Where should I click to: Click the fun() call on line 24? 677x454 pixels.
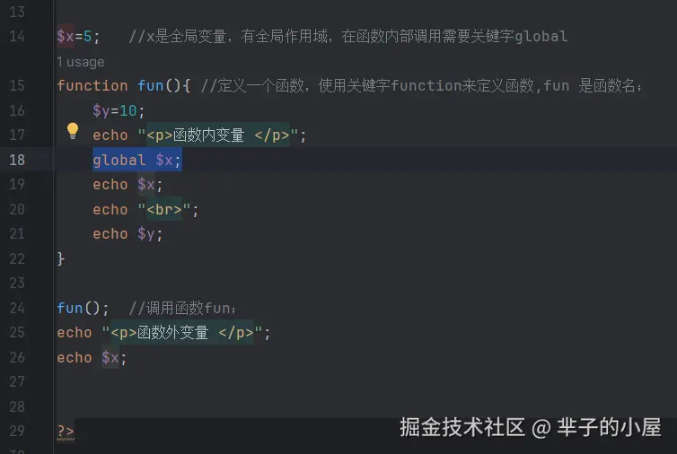(x=83, y=308)
